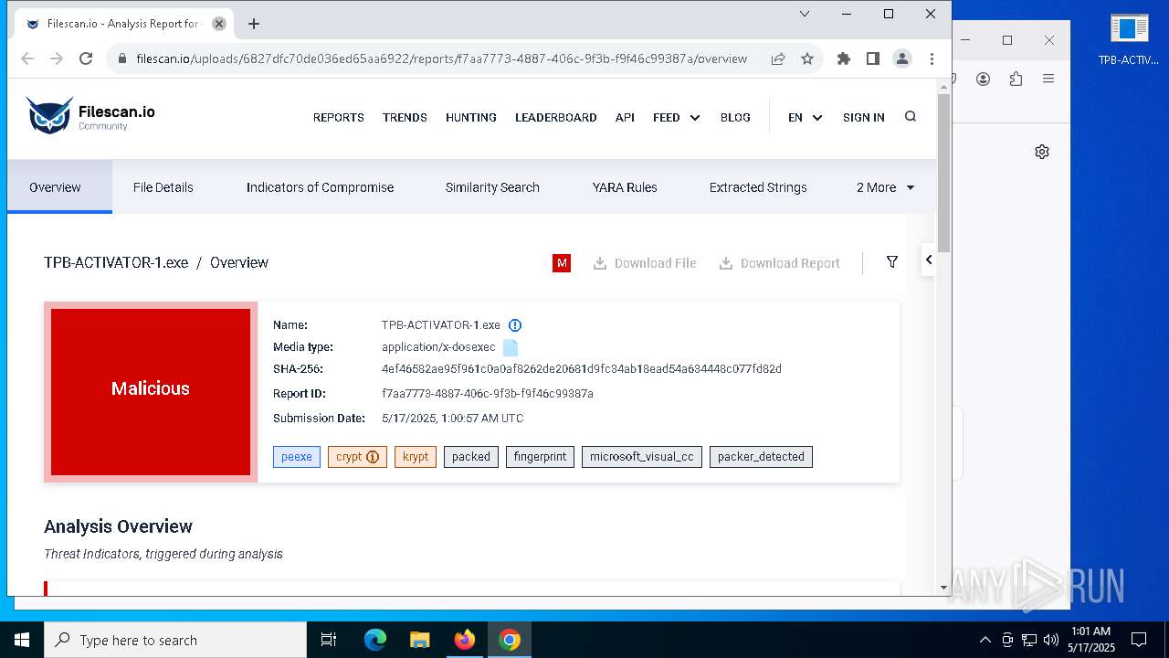Open the BLOG link
This screenshot has height=658, width=1169.
coord(735,117)
